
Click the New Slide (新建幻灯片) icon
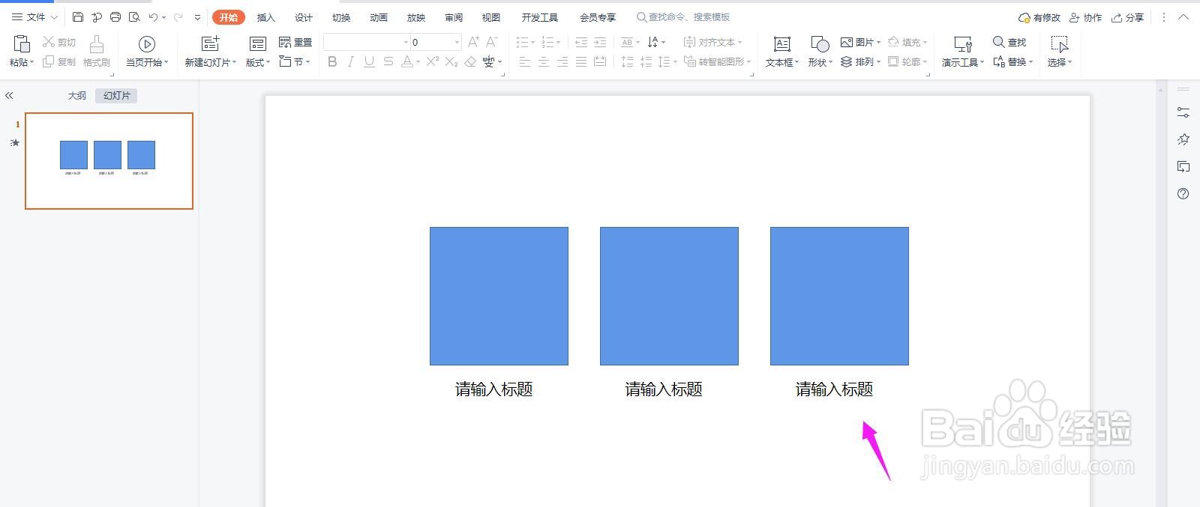(x=211, y=44)
